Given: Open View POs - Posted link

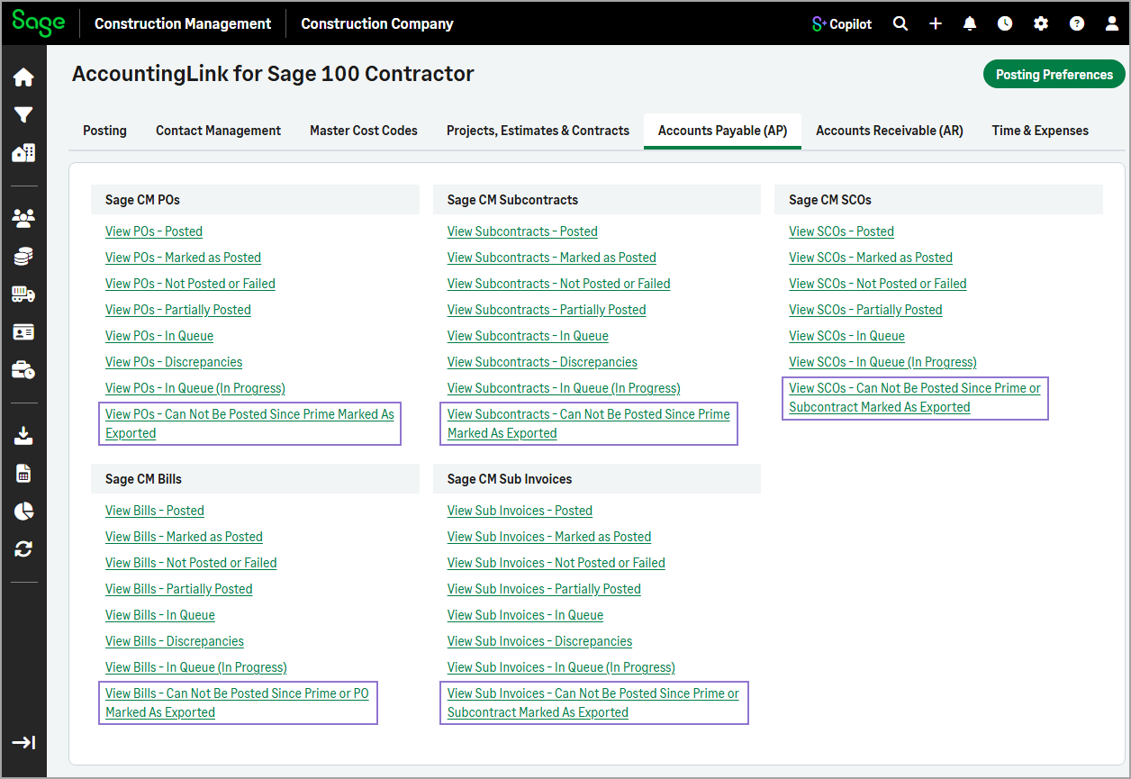Looking at the screenshot, I should tap(154, 231).
